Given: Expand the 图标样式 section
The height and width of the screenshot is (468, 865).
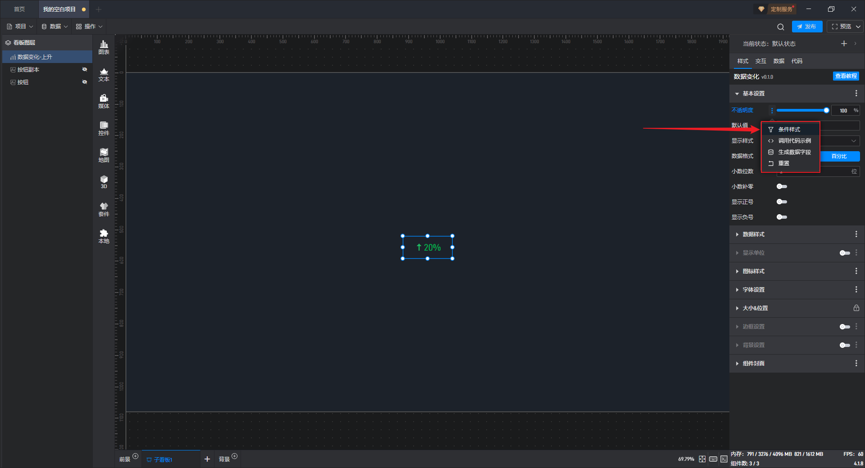Looking at the screenshot, I should [x=737, y=271].
